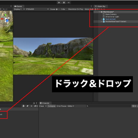Open the Editor dropdown in Console

tap(71, 106)
